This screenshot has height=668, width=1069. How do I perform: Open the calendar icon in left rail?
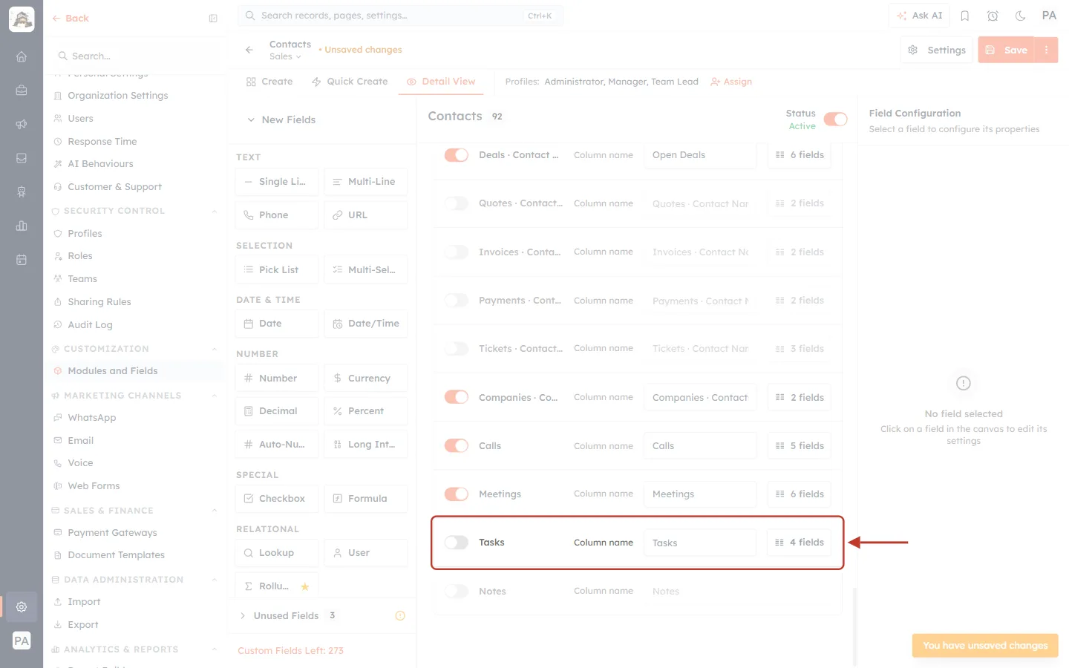(x=22, y=260)
